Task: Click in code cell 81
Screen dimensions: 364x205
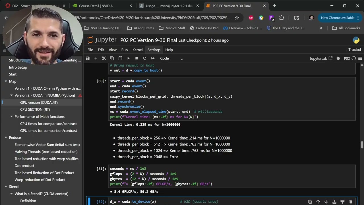Action: (x=232, y=176)
